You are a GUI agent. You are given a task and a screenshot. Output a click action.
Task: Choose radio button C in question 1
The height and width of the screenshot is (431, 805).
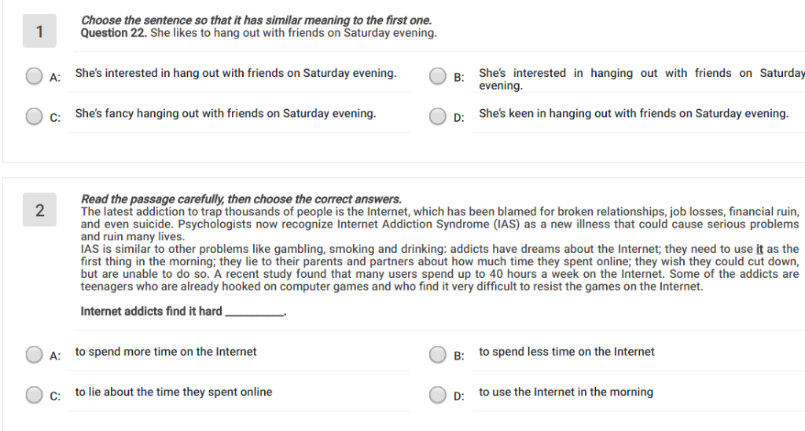(x=34, y=116)
